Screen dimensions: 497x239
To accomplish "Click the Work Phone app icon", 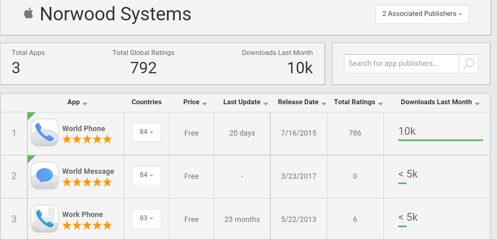I will [x=45, y=219].
